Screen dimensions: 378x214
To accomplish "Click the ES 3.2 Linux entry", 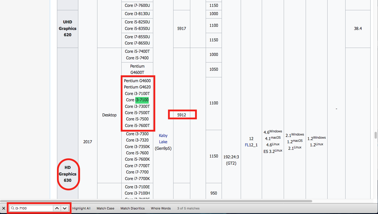I will pyautogui.click(x=273, y=151).
